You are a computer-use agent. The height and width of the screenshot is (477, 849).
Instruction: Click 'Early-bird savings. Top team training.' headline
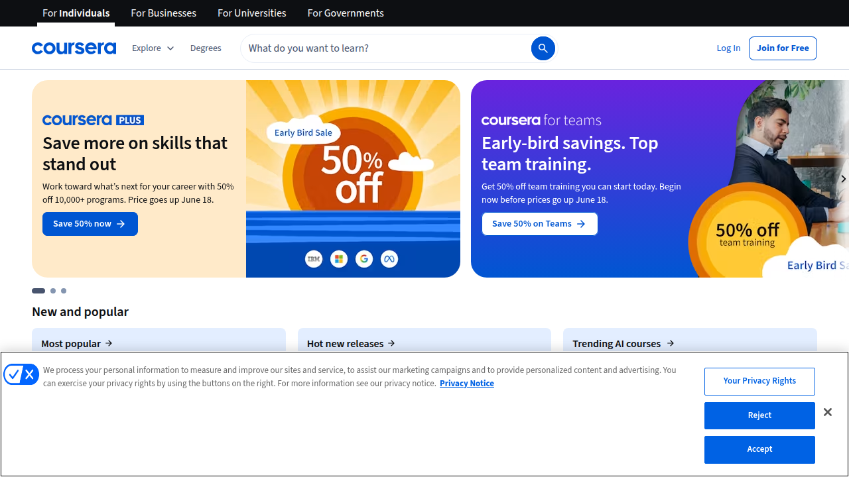(570, 154)
